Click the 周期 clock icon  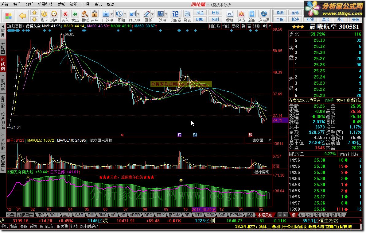pos(119,14)
